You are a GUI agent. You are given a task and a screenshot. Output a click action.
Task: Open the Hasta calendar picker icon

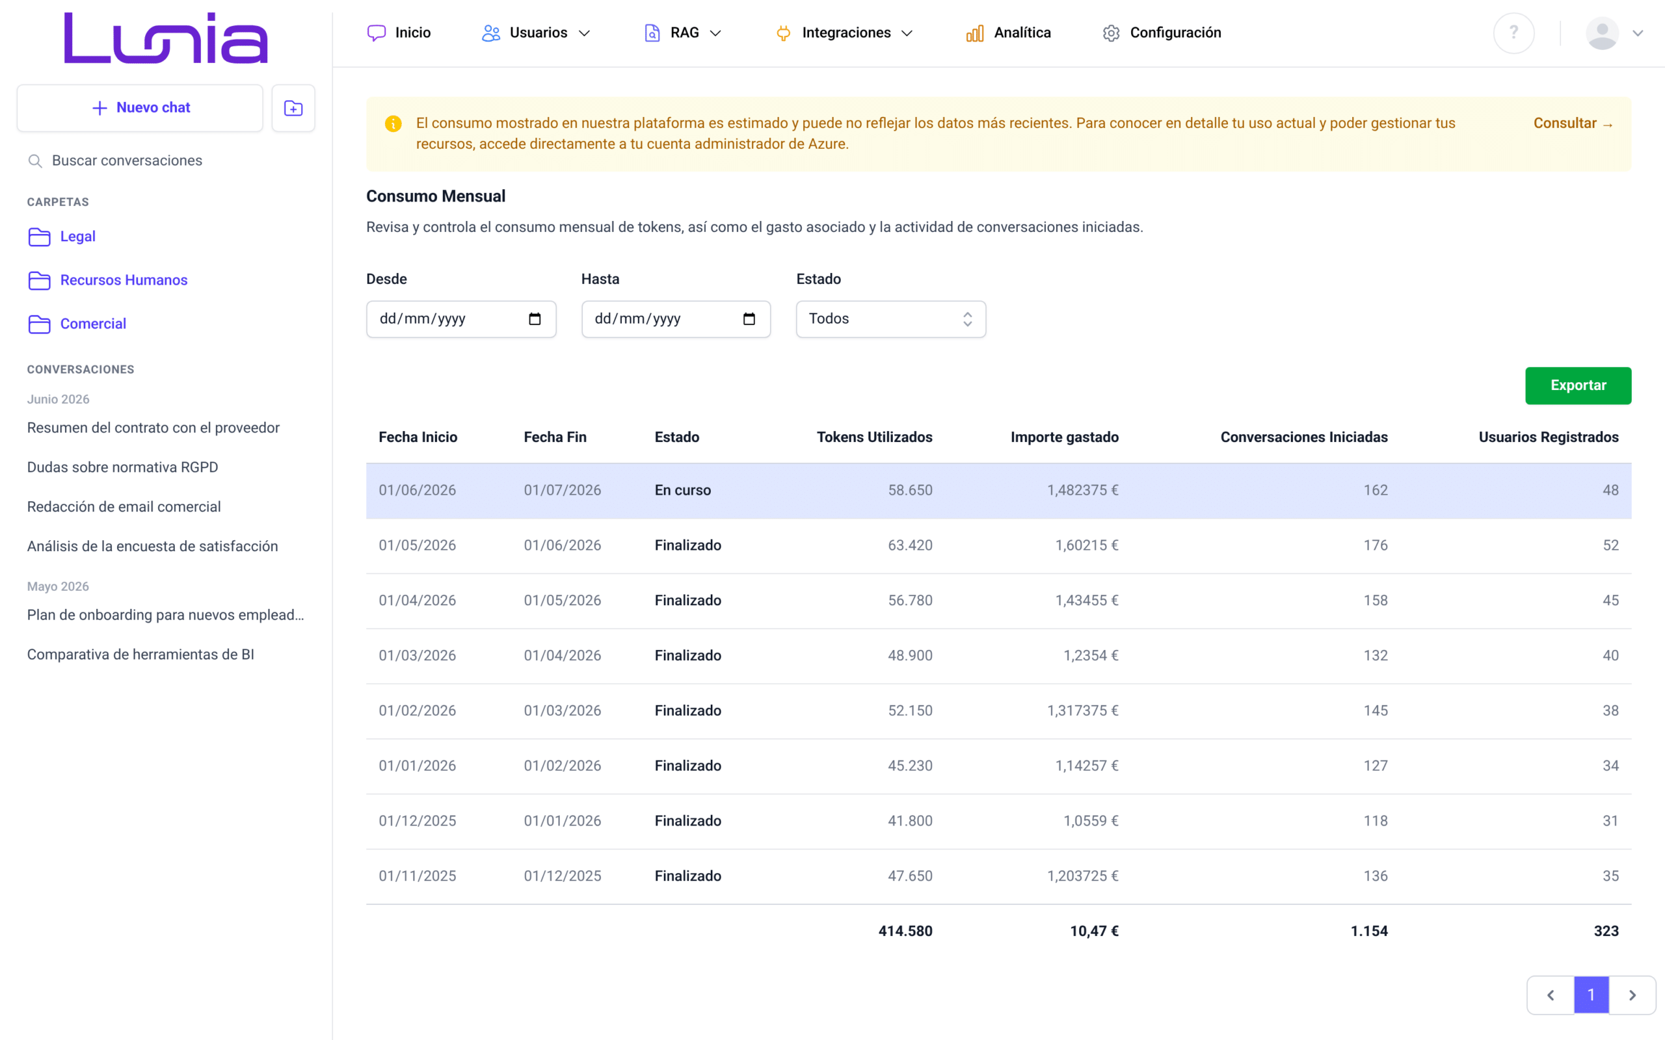point(749,319)
